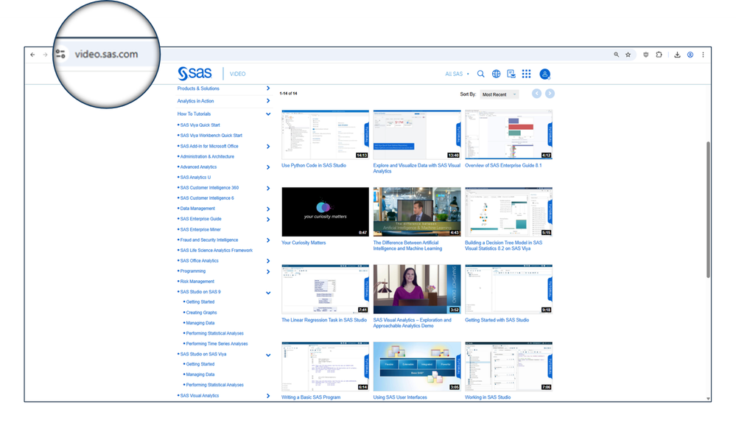Image resolution: width=736 pixels, height=432 pixels.
Task: Click the video.sas.com address bar
Action: click(107, 54)
